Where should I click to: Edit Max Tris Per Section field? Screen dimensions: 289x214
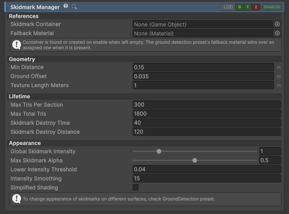coord(207,104)
